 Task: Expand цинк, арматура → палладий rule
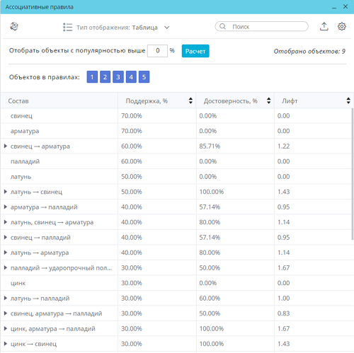click(x=6, y=328)
